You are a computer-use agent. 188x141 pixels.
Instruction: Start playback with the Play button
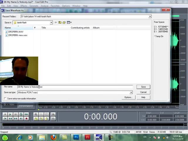point(10,114)
